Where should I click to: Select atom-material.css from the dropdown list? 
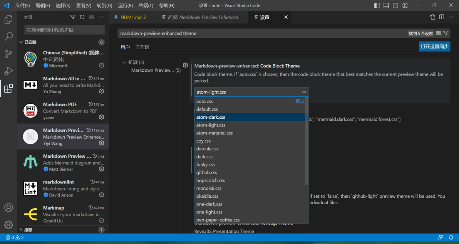[214, 133]
